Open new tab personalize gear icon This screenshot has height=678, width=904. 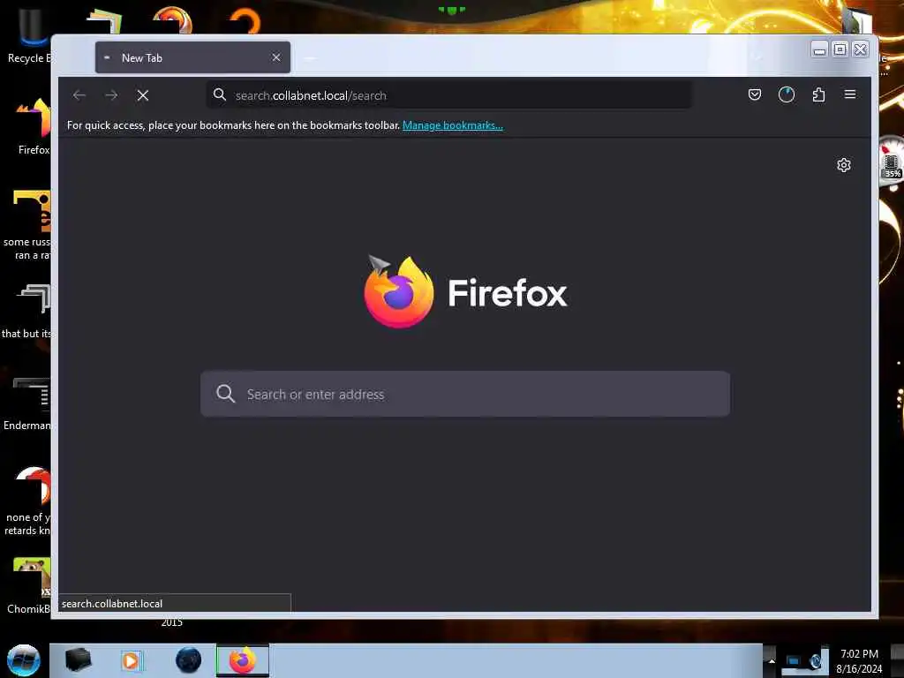pos(843,165)
